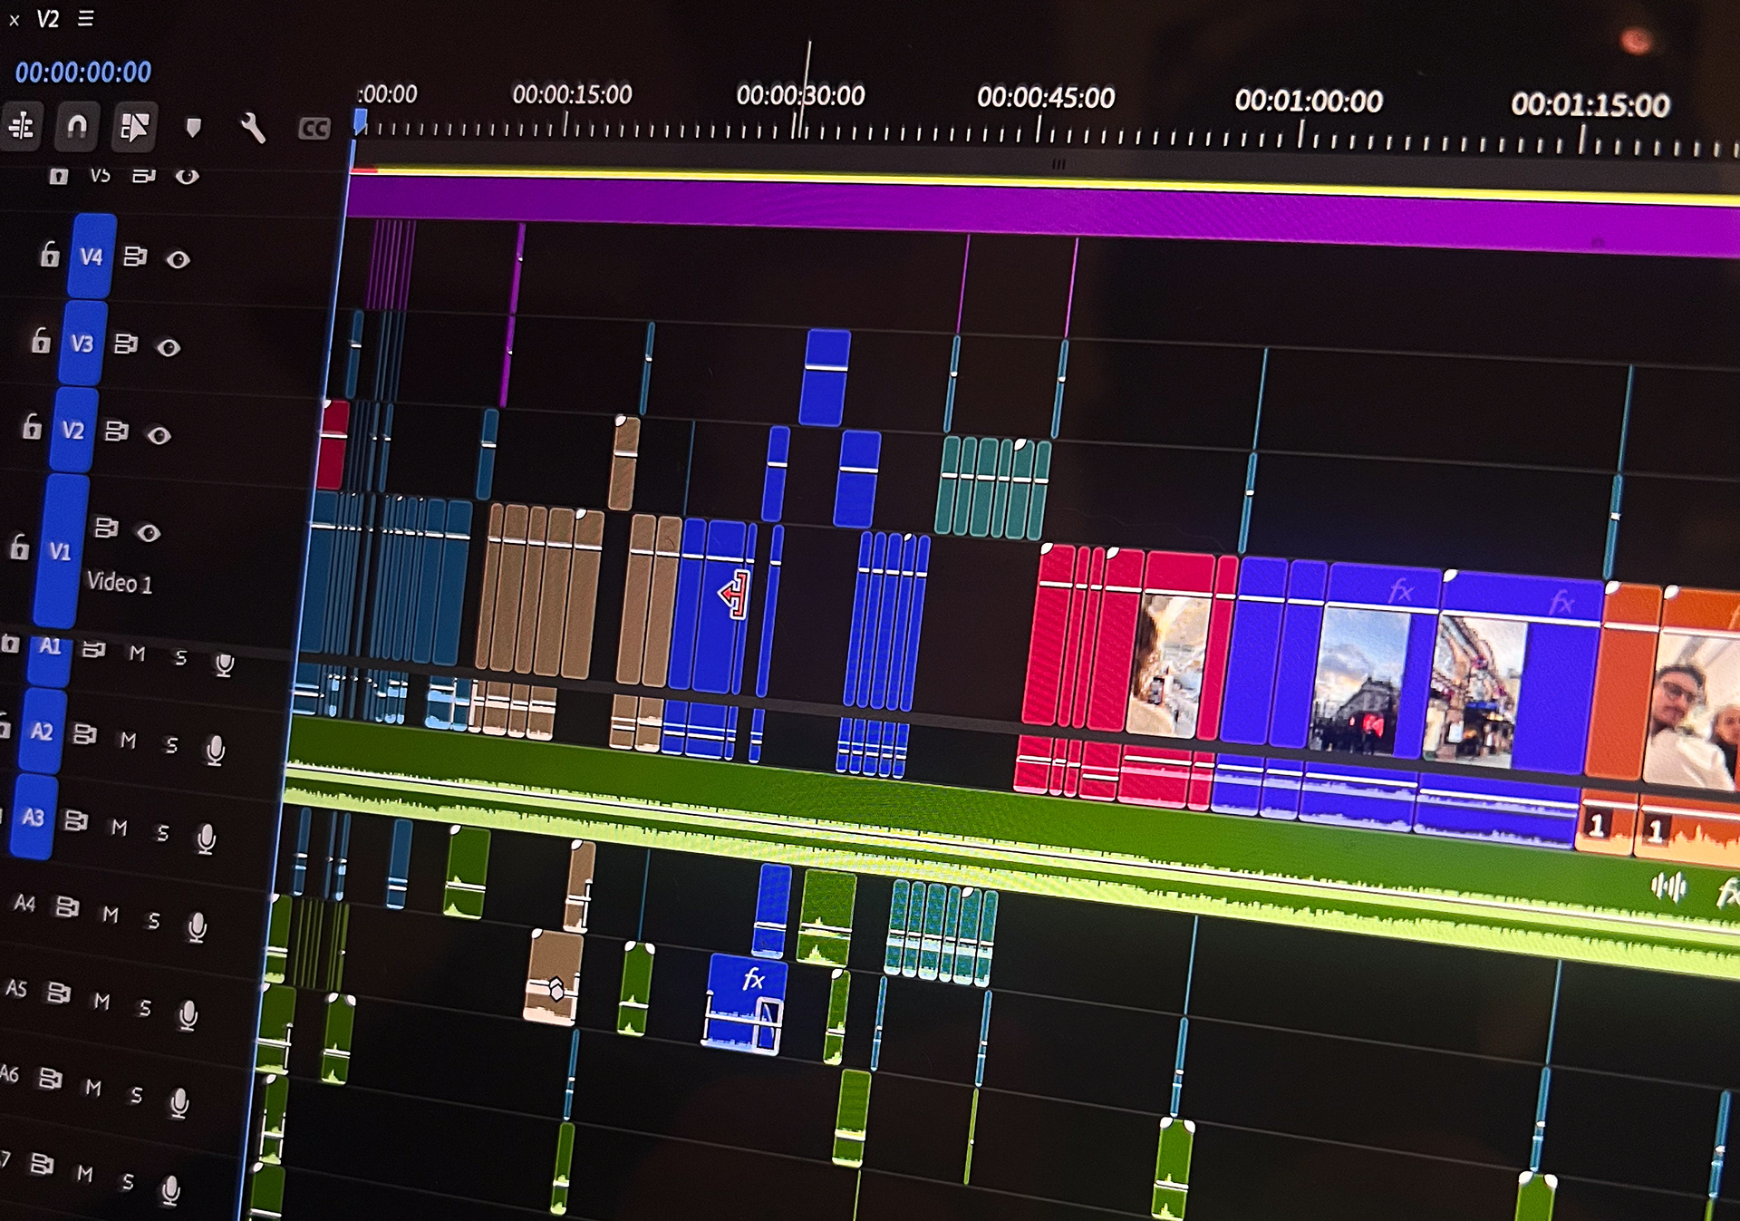1740x1221 pixels.
Task: Toggle V2 track output eye icon
Action: [x=159, y=436]
